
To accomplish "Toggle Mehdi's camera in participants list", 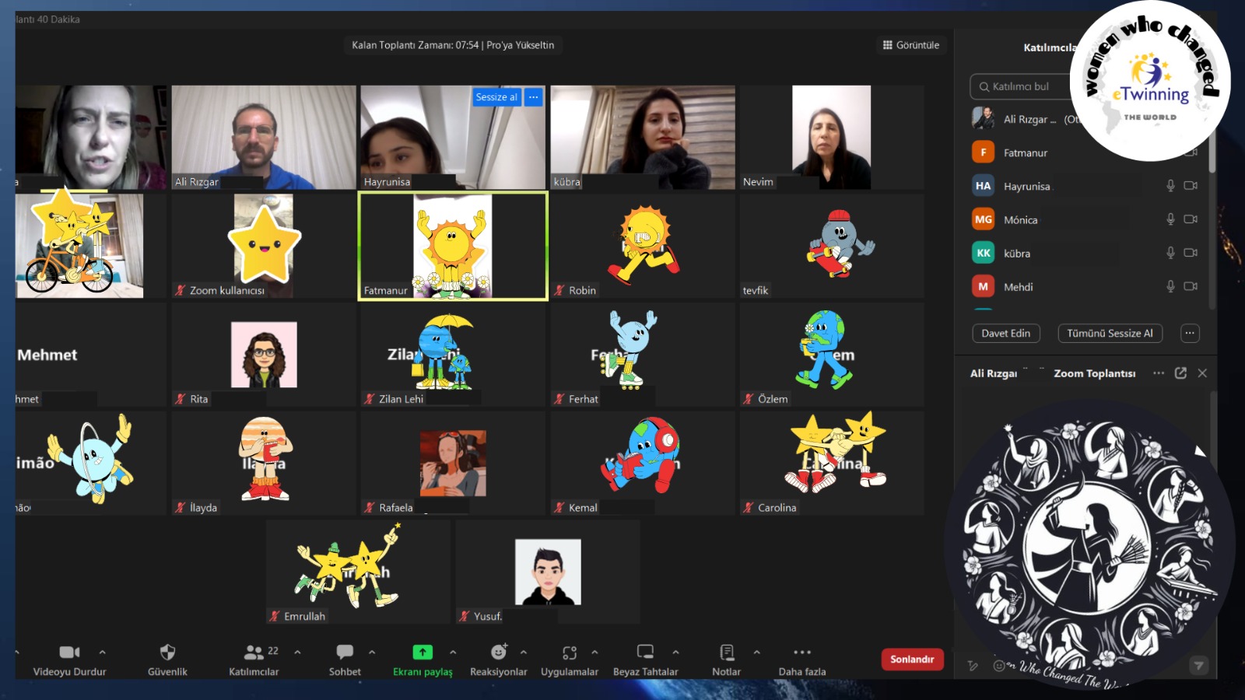I will tap(1191, 286).
